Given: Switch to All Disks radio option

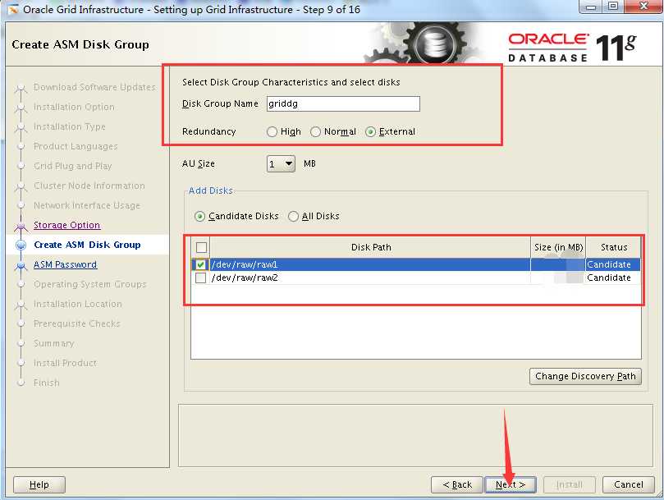Looking at the screenshot, I should point(293,217).
